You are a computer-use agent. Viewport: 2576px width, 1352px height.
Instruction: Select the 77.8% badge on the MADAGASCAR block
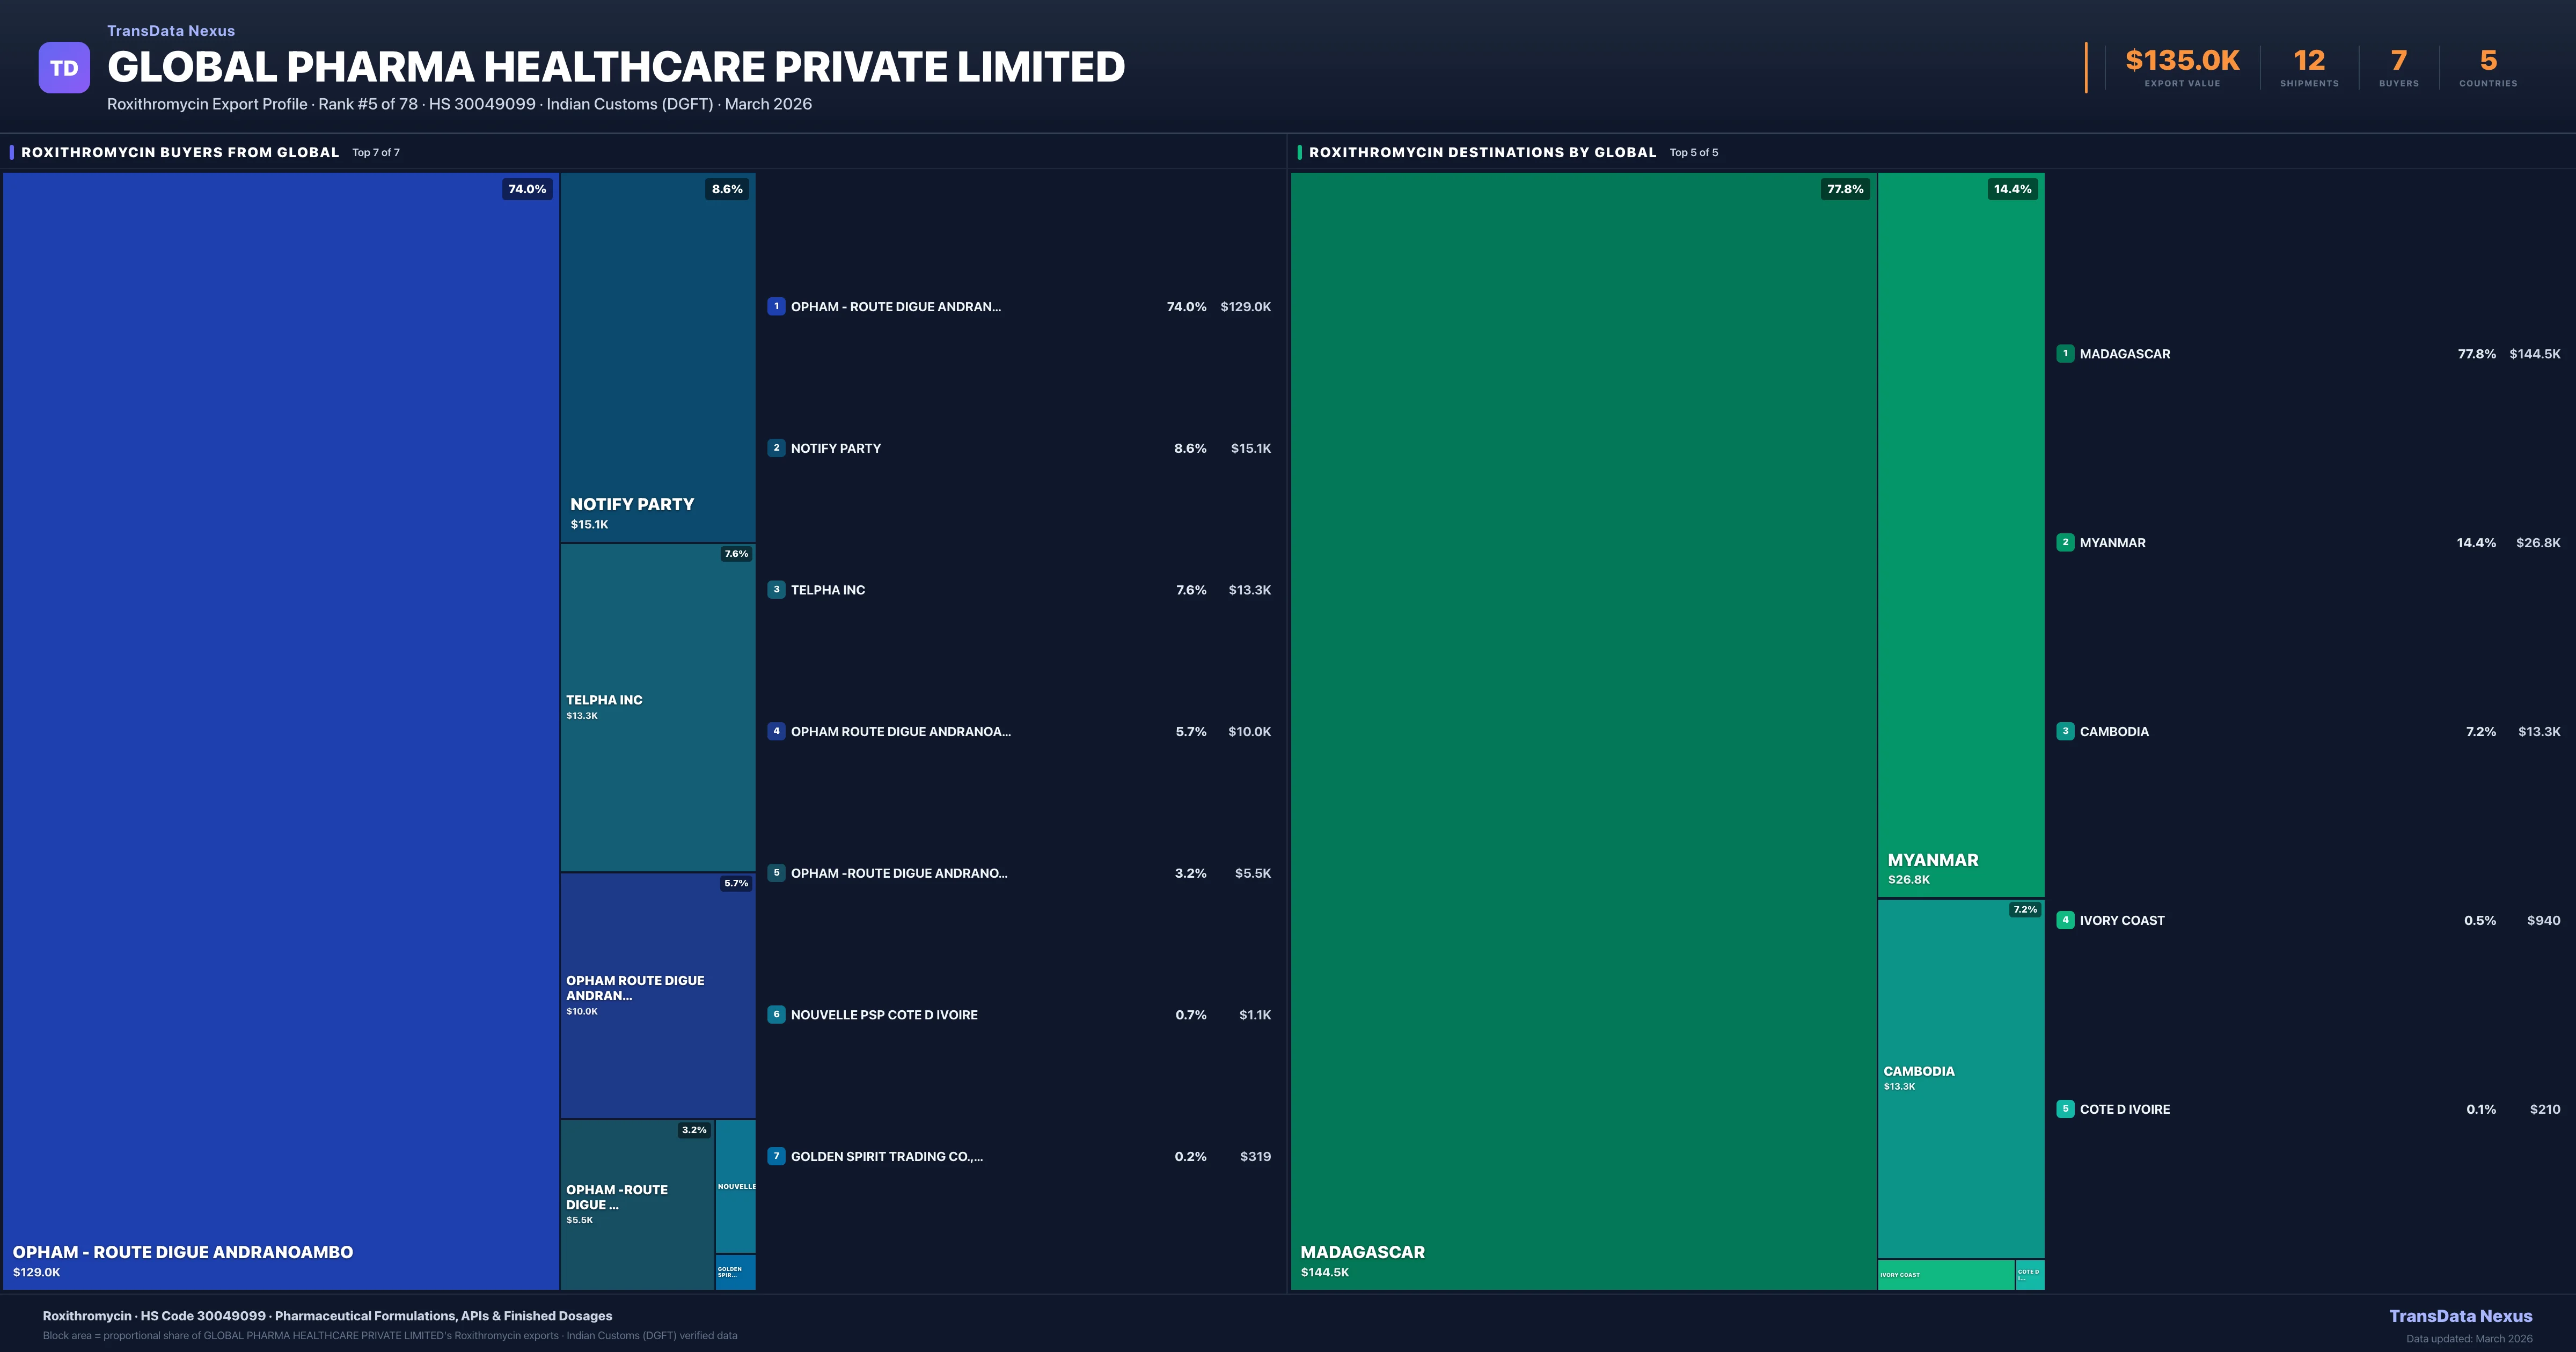[1845, 189]
